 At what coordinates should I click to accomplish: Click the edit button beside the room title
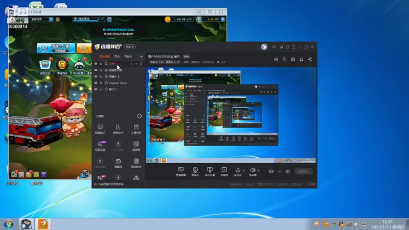[186, 57]
